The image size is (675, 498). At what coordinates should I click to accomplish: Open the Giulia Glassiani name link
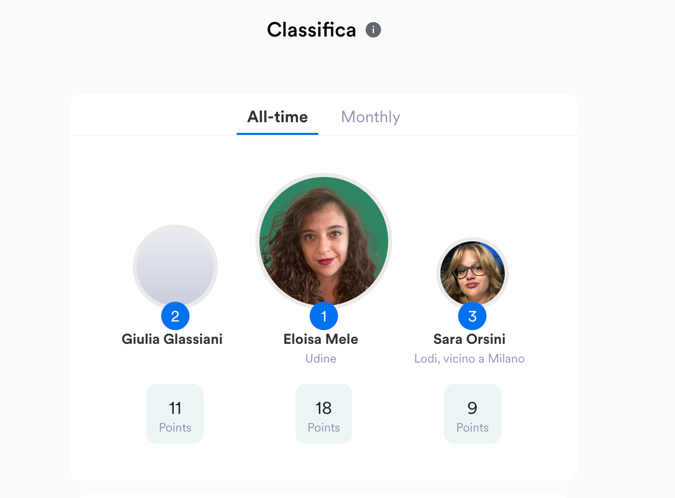(x=172, y=339)
